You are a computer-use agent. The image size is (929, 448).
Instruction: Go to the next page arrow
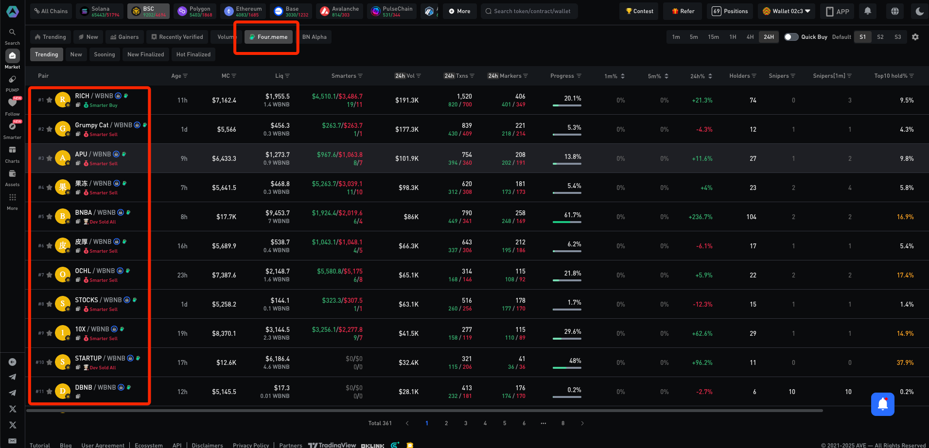point(582,423)
